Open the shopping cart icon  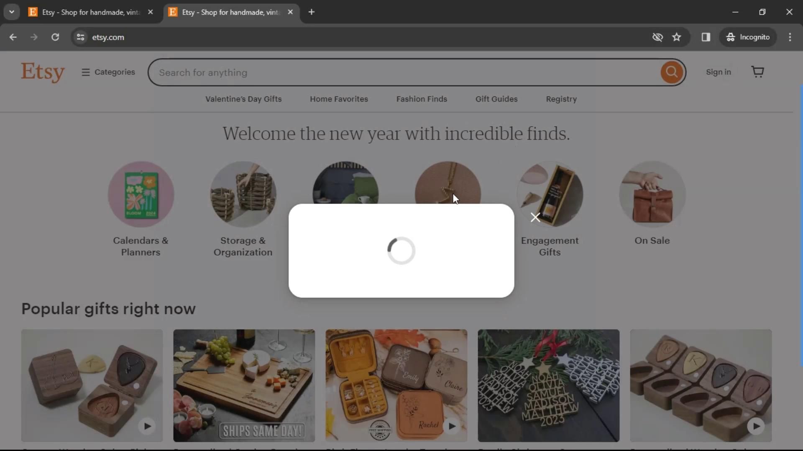coord(757,72)
